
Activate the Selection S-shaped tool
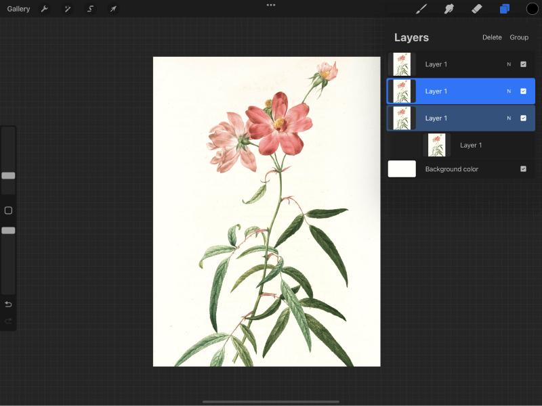(90, 9)
